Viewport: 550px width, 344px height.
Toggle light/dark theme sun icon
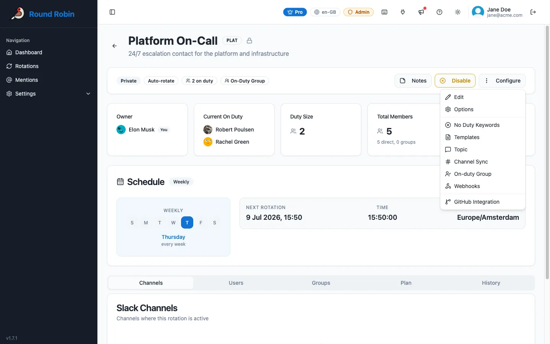tap(458, 12)
